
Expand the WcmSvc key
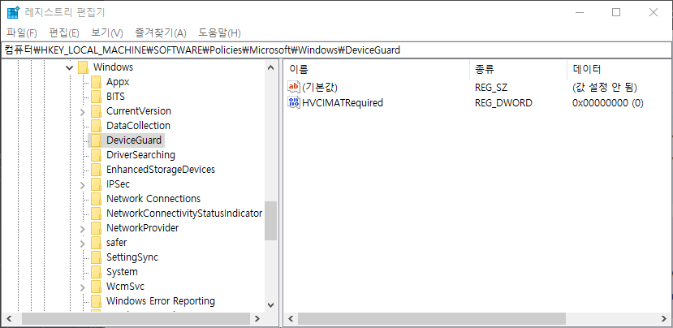83,287
